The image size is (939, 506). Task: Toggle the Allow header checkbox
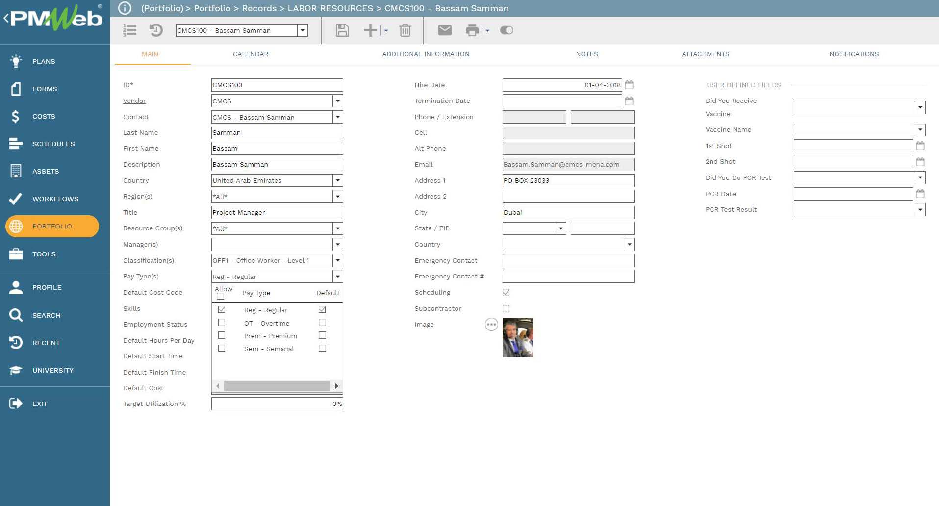[x=220, y=296]
